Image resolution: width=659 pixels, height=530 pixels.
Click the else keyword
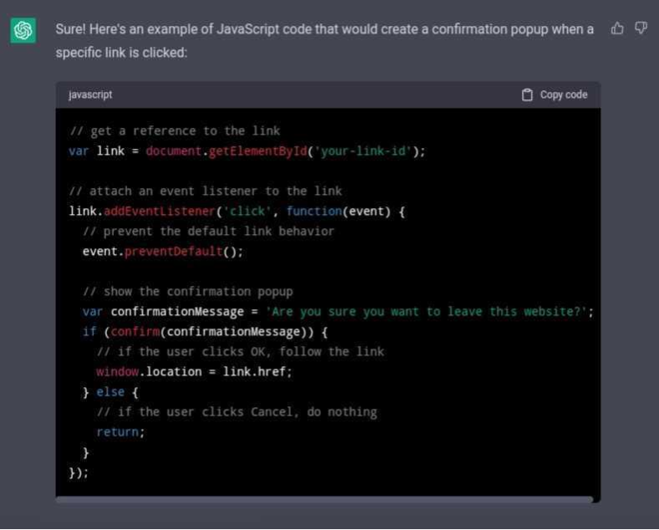tap(110, 392)
